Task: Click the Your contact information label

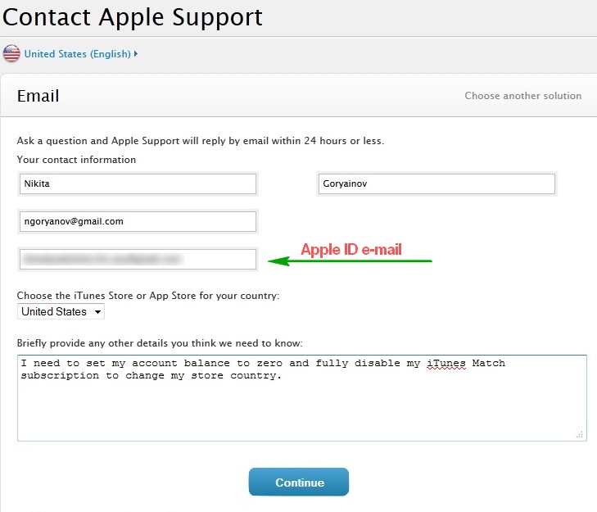Action: (x=76, y=160)
